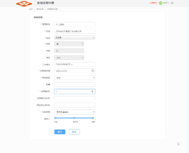
Task: Open the approval process dropdown
Action: click(x=74, y=112)
